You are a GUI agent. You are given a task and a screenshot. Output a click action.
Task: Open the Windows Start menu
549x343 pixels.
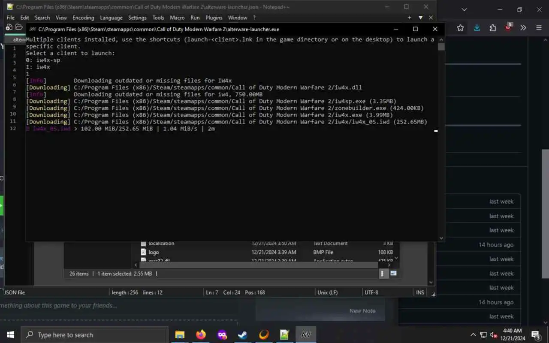point(10,335)
